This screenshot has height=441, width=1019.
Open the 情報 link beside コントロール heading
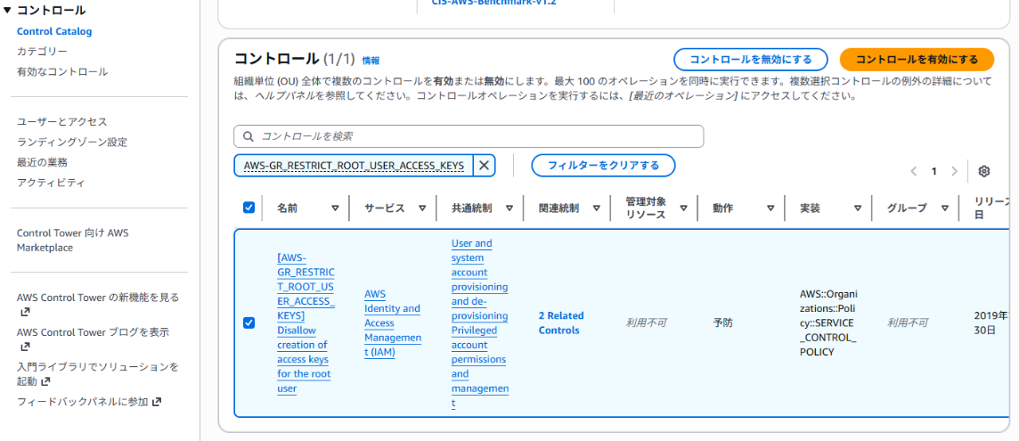[371, 61]
